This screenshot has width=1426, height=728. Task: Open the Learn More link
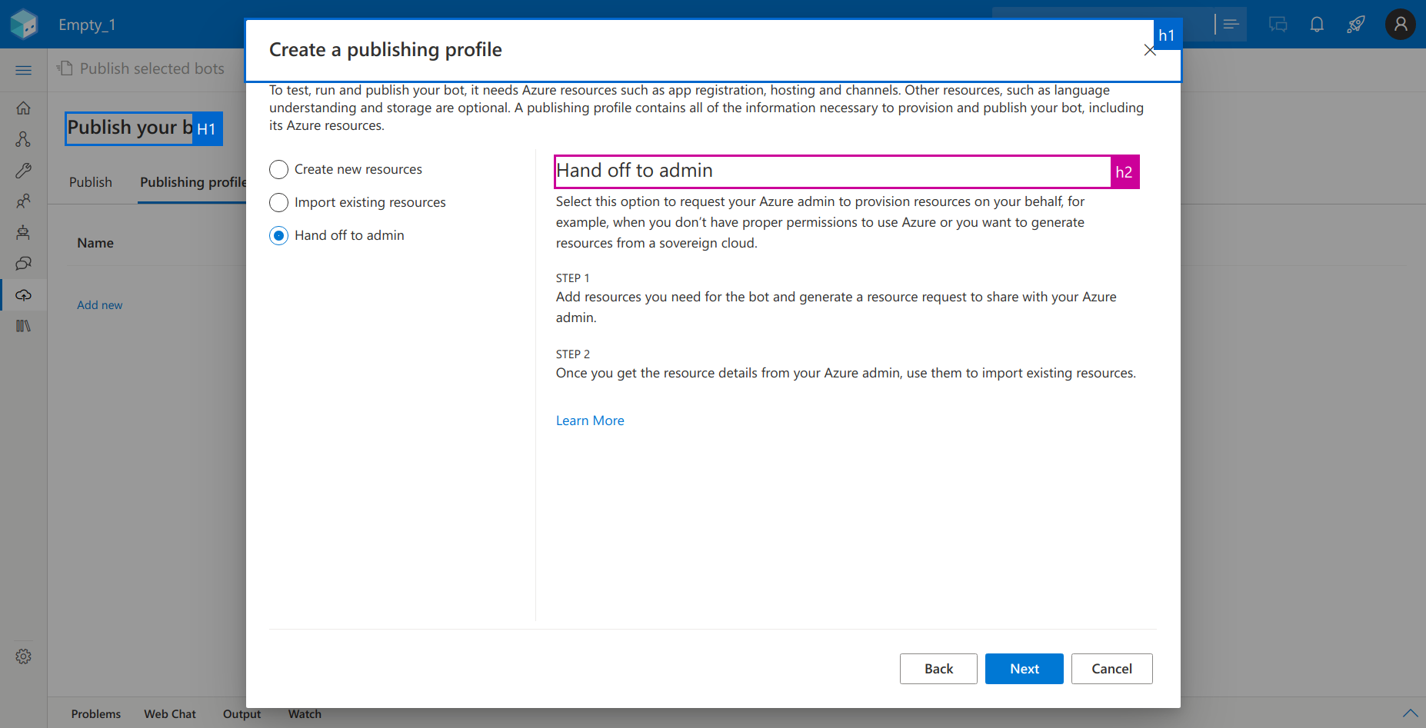tap(589, 420)
